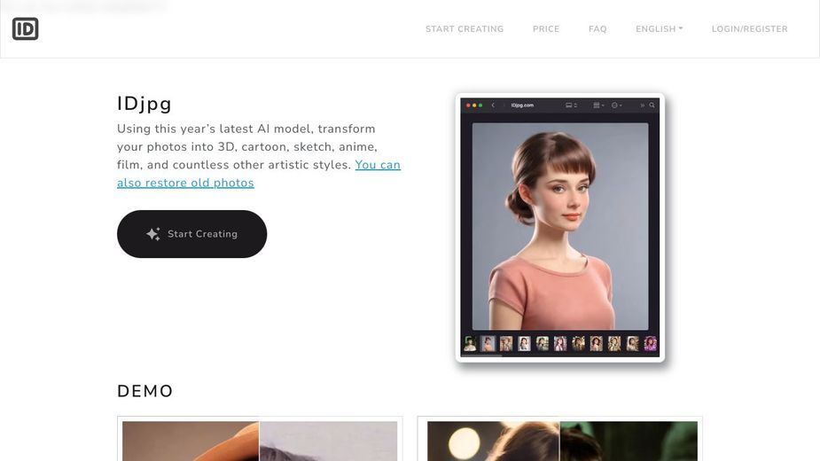The image size is (820, 461).
Task: Follow the 'You can also restore old photos' link
Action: (259, 174)
